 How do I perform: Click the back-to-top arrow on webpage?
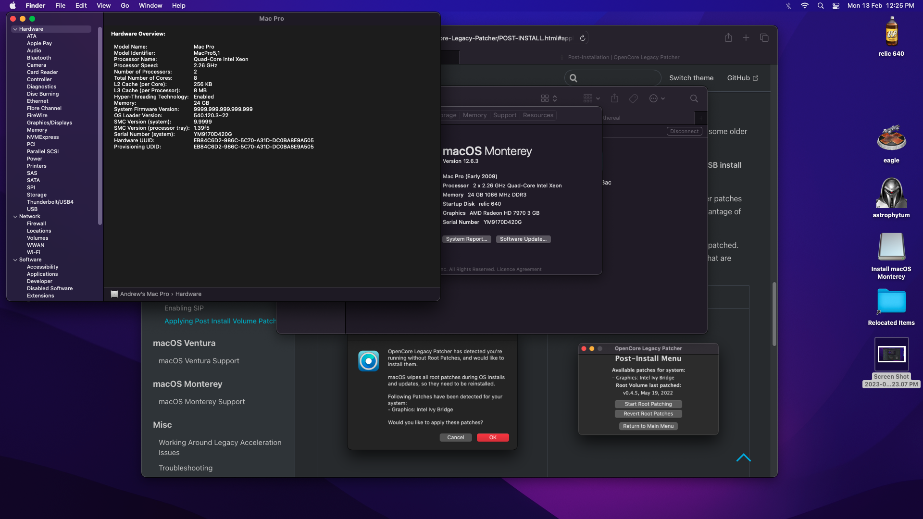point(743,457)
